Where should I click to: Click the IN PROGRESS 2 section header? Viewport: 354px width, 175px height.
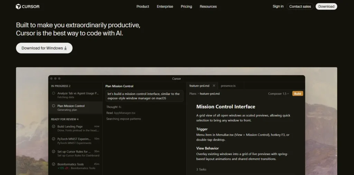coord(61,86)
